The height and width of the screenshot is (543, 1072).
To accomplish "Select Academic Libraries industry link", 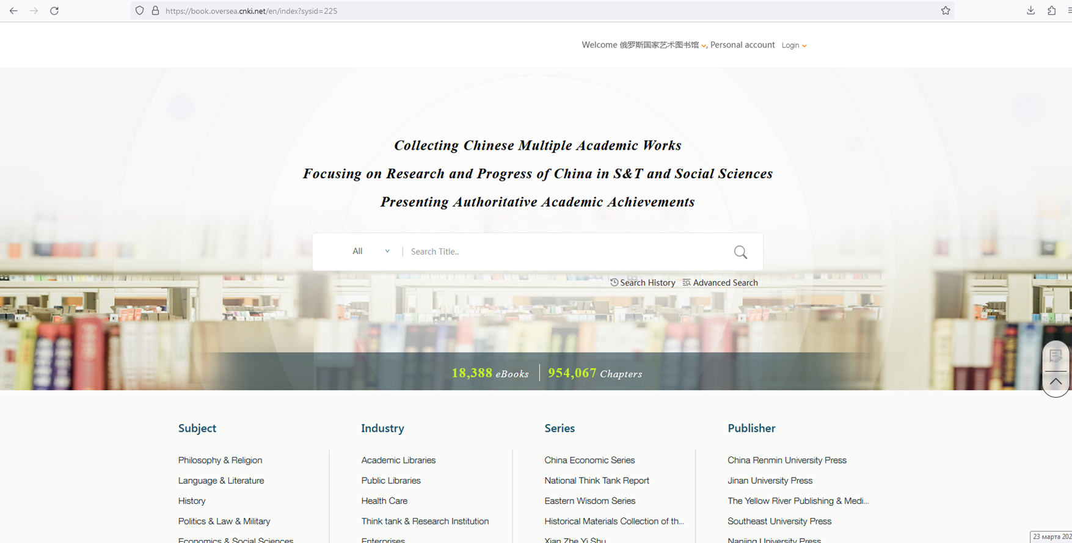I will [x=398, y=460].
